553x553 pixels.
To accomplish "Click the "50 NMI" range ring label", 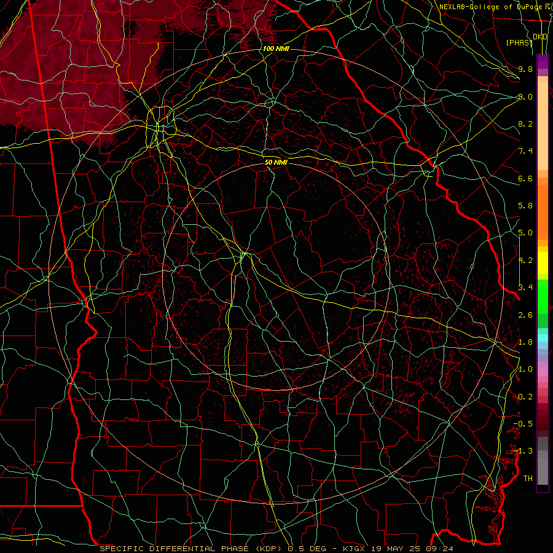I will [276, 162].
